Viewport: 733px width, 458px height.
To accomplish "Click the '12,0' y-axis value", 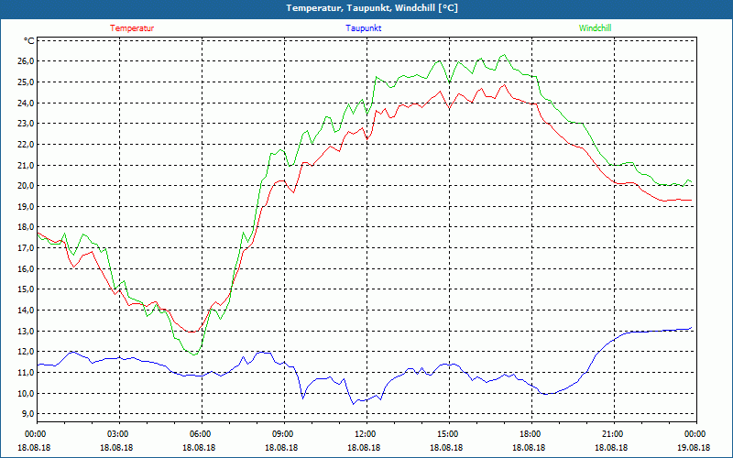I will click(x=27, y=352).
